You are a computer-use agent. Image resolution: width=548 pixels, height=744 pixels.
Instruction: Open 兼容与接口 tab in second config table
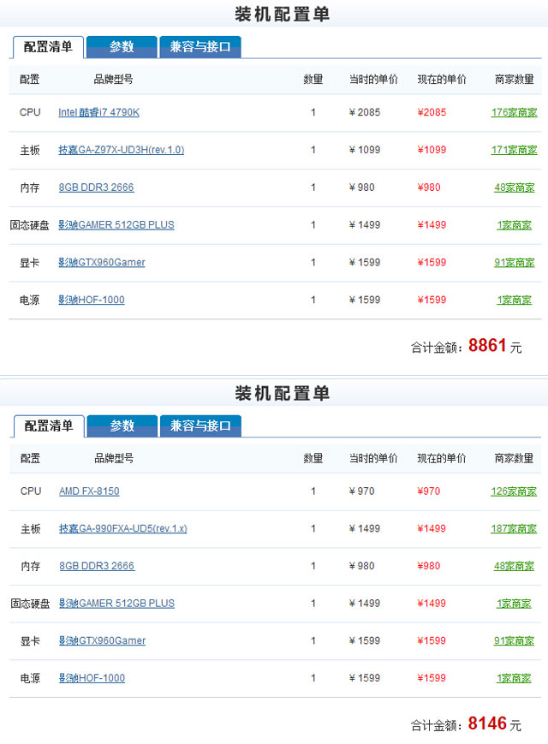(200, 426)
